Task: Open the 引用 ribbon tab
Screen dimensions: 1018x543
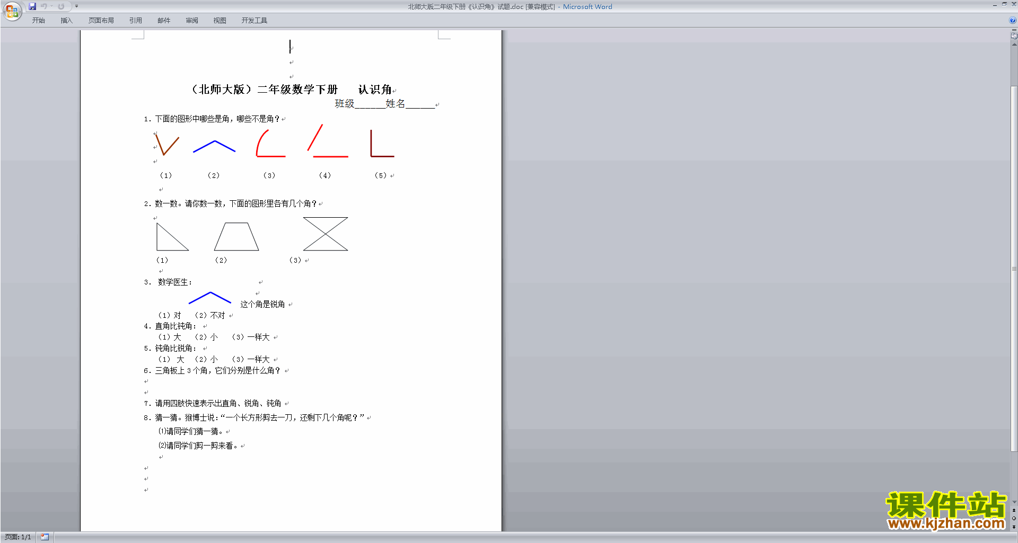Action: (x=136, y=21)
